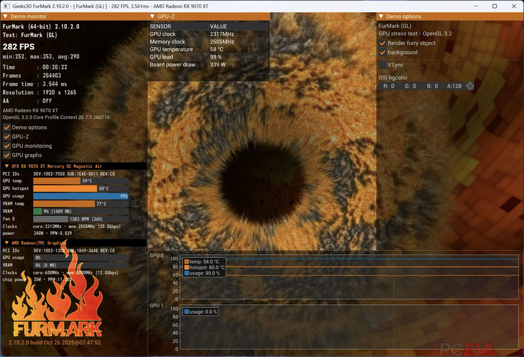Uncheck Demo options in Demo monitor
524x357 pixels.
(x=7, y=127)
